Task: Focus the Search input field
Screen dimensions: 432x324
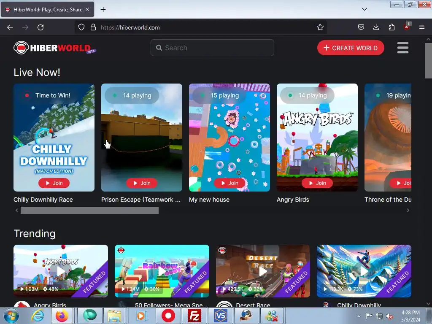Action: pos(212,48)
